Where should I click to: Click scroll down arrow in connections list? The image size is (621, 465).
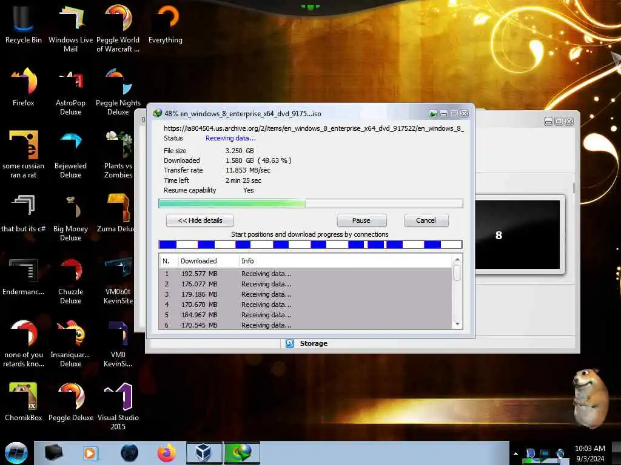point(457,325)
